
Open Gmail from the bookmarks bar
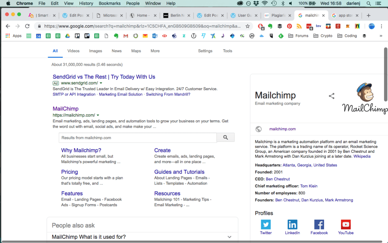pos(126,36)
